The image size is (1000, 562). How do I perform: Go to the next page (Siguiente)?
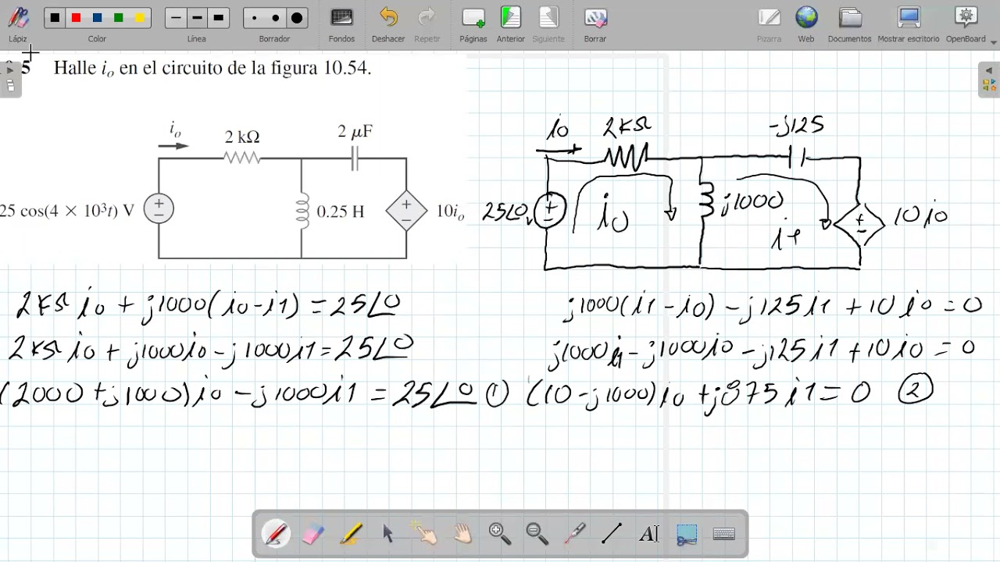(x=548, y=23)
